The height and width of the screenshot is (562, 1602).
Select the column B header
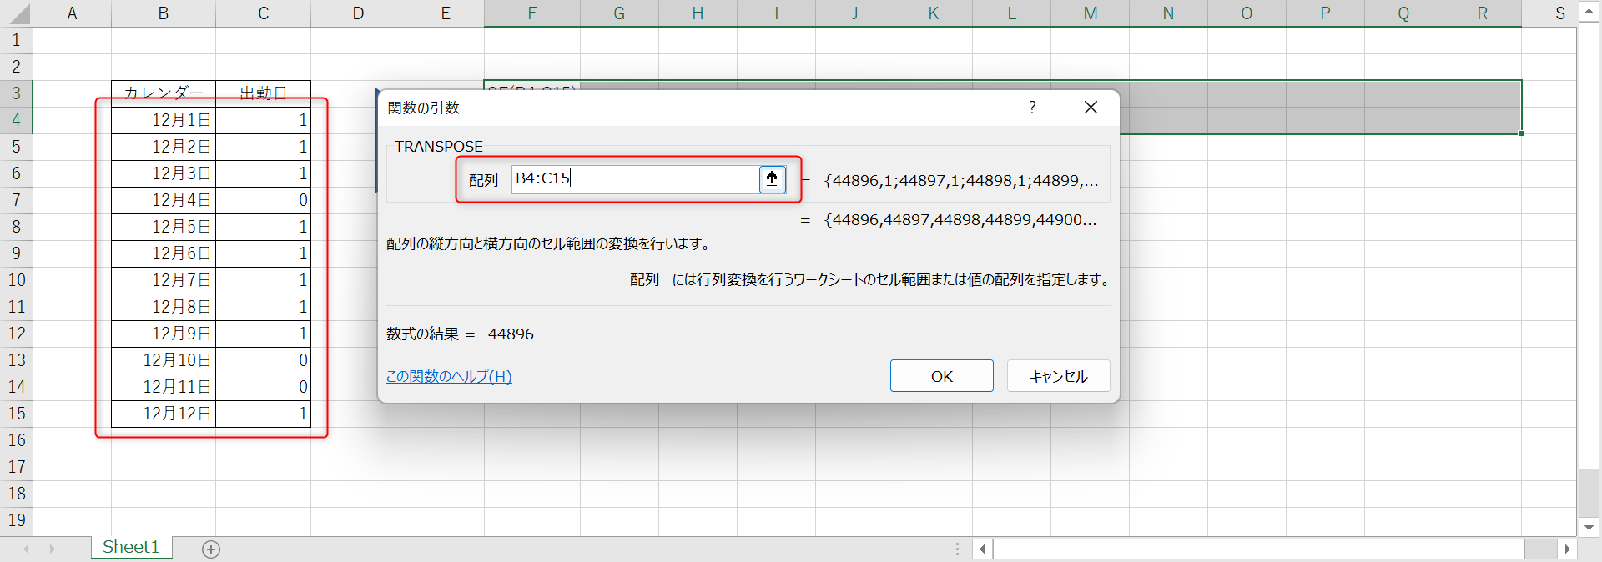click(164, 13)
